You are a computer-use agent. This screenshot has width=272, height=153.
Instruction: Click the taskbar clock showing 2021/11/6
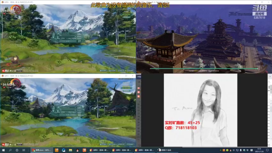coord(259,150)
